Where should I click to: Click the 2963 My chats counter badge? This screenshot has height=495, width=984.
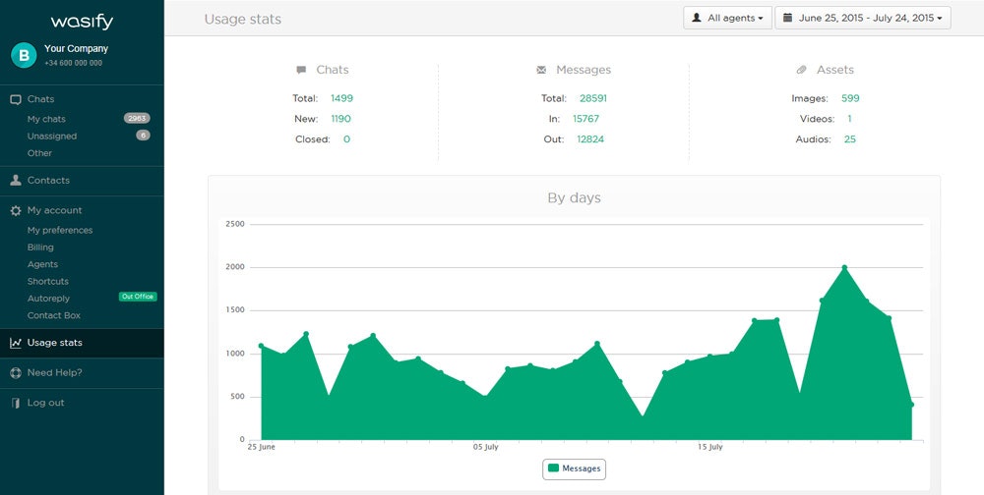(137, 119)
